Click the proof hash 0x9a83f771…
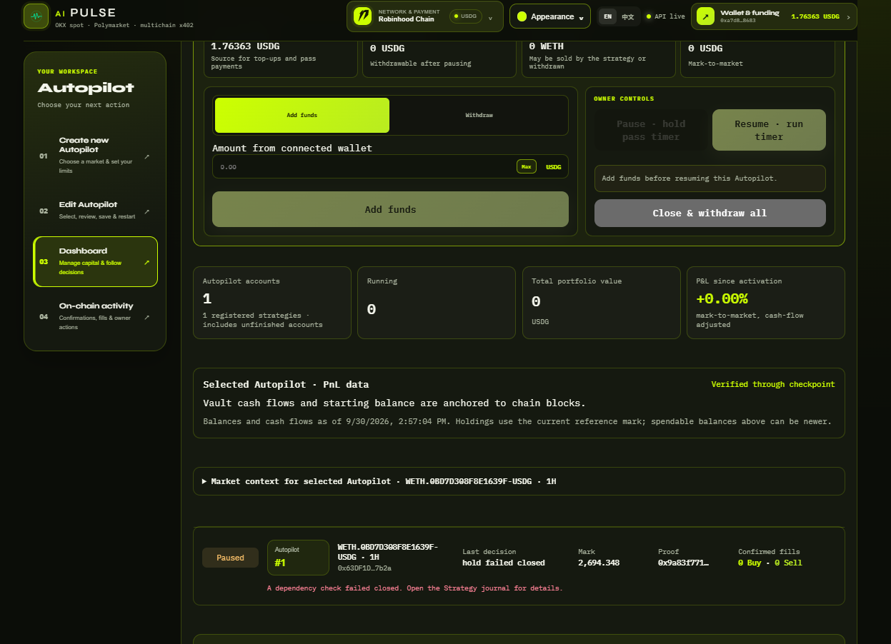The height and width of the screenshot is (644, 891). 684,563
